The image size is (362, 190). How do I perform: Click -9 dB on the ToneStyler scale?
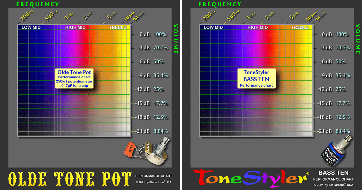(x=326, y=75)
